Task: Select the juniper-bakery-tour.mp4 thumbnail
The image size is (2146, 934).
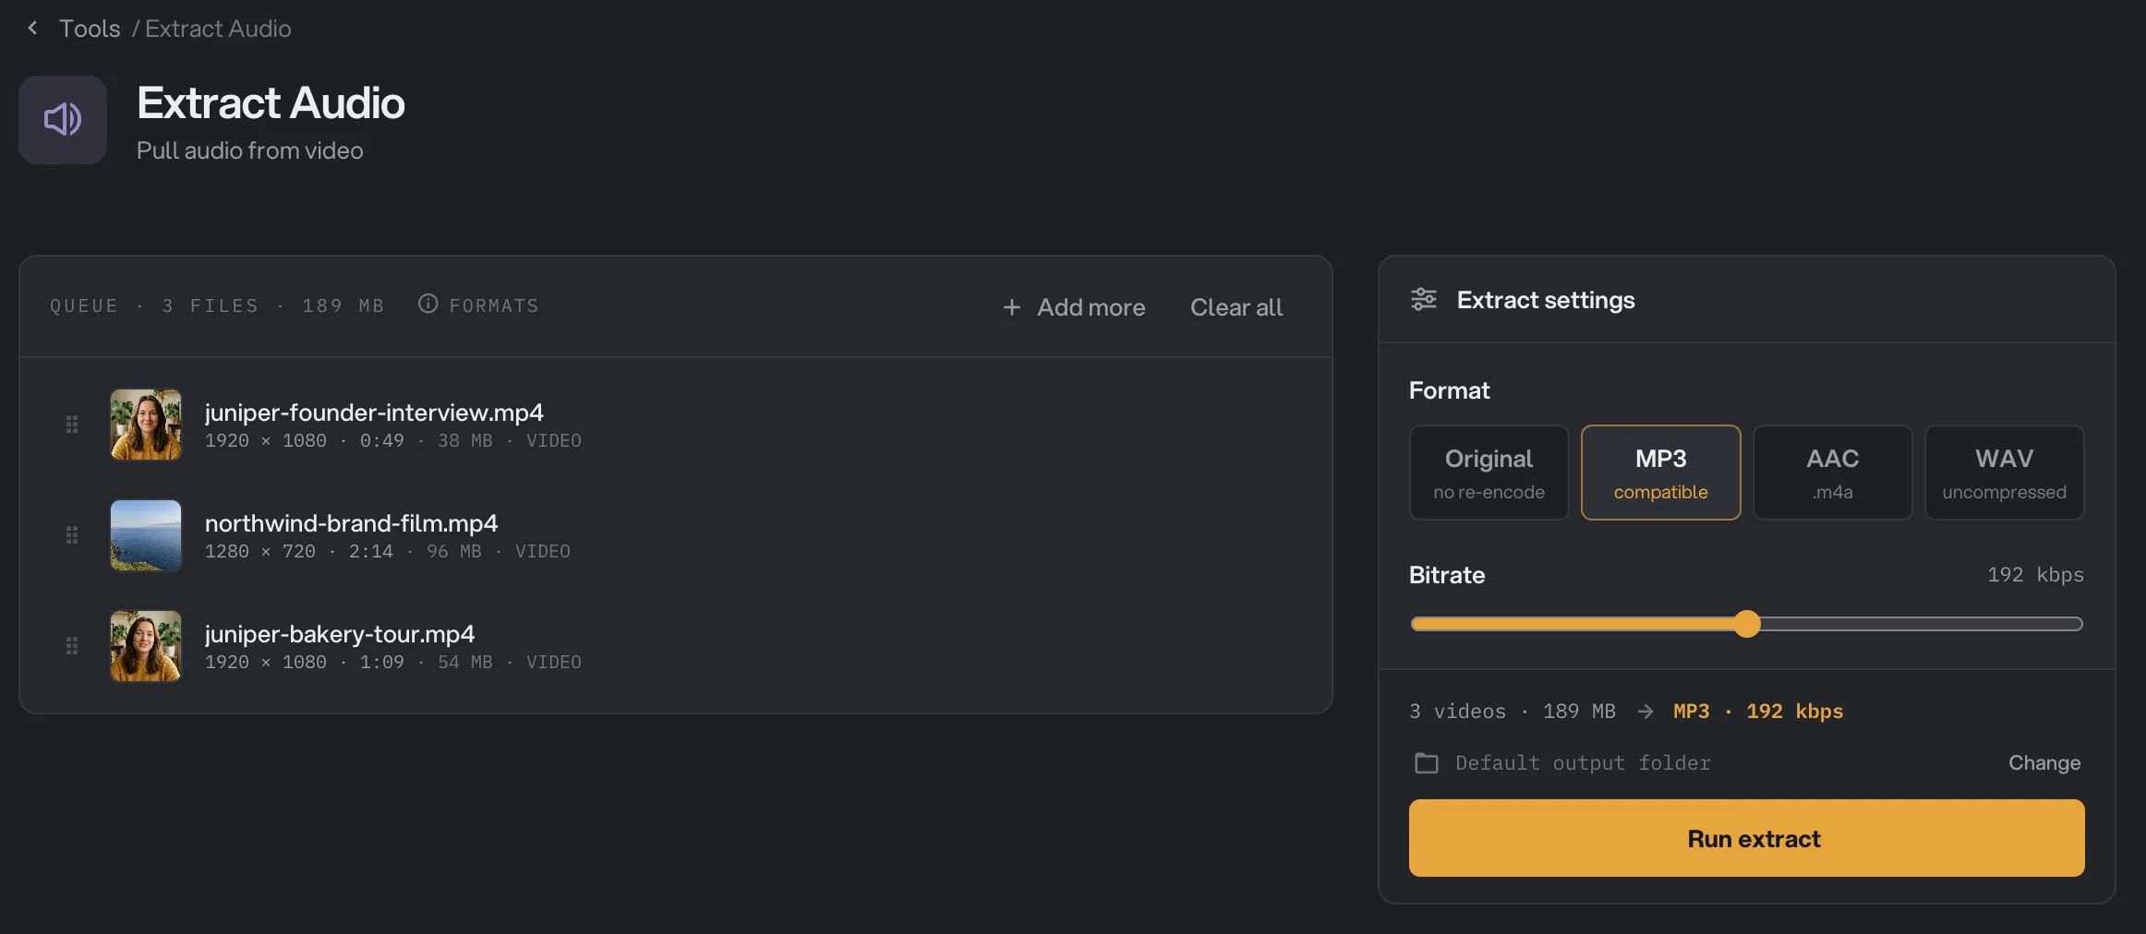Action: coord(146,646)
